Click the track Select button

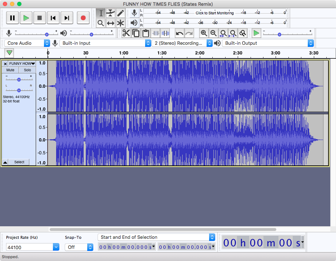[x=19, y=162]
